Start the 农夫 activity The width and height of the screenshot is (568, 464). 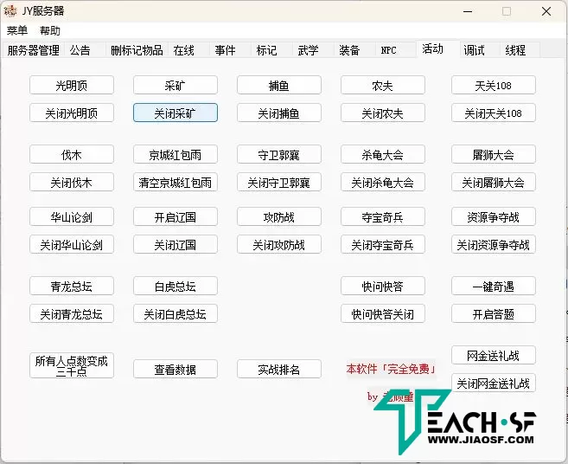(382, 85)
